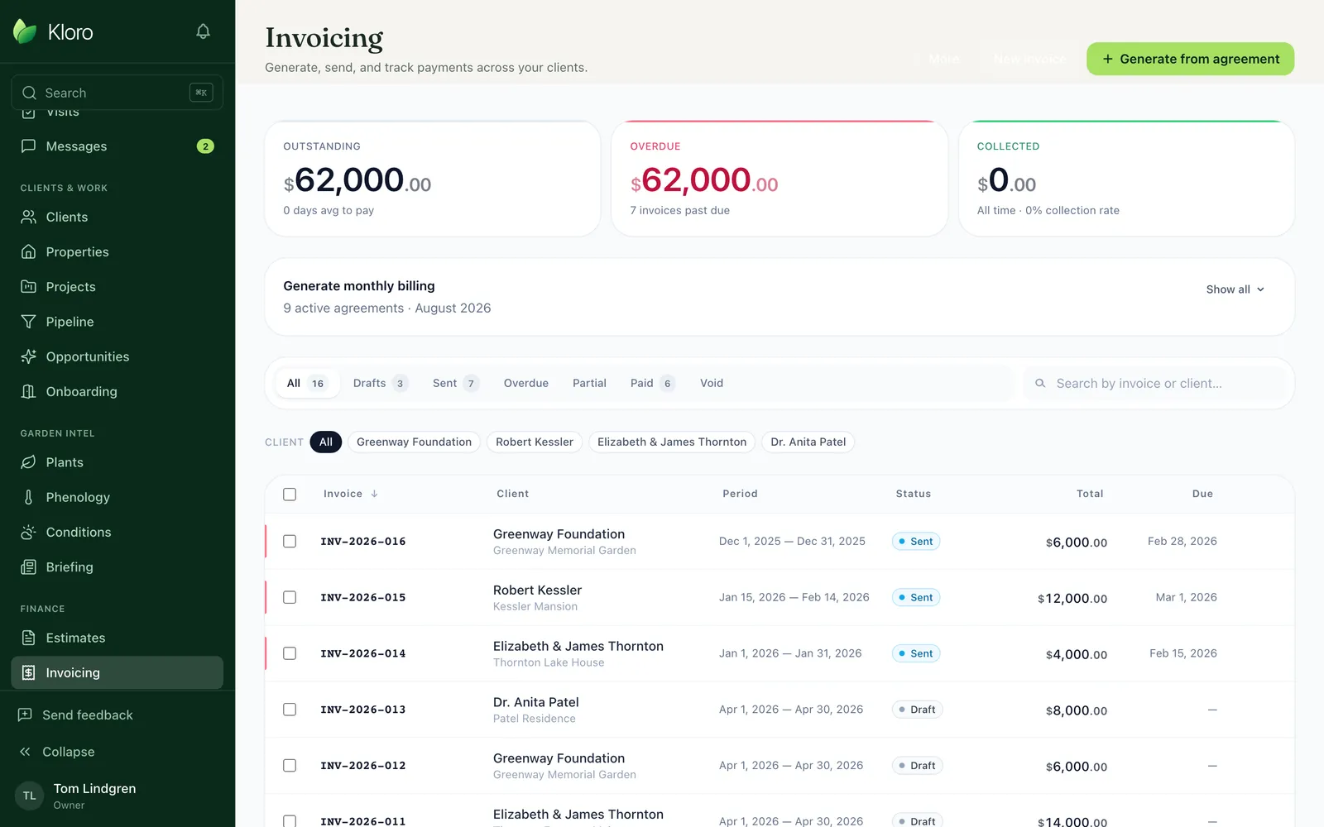
Task: Click the Send feedback link
Action: (x=88, y=715)
